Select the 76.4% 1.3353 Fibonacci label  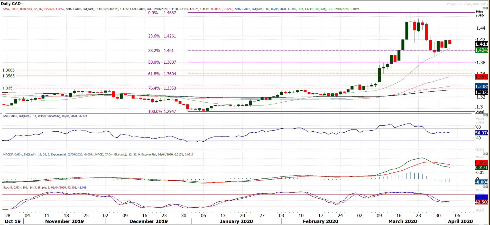tap(162, 88)
